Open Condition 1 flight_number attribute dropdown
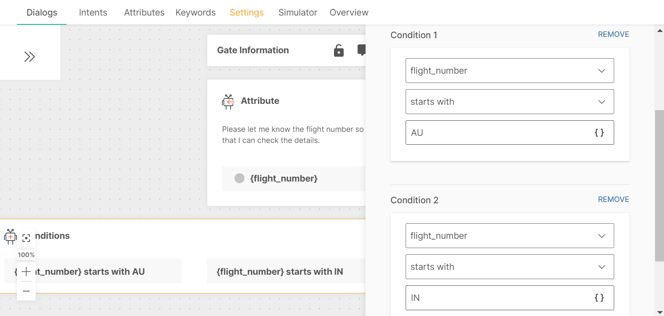 coord(509,71)
